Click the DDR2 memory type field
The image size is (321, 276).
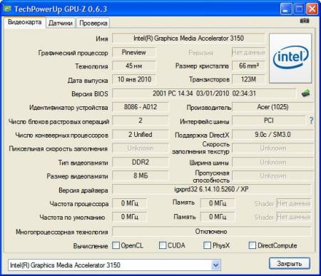pyautogui.click(x=141, y=162)
